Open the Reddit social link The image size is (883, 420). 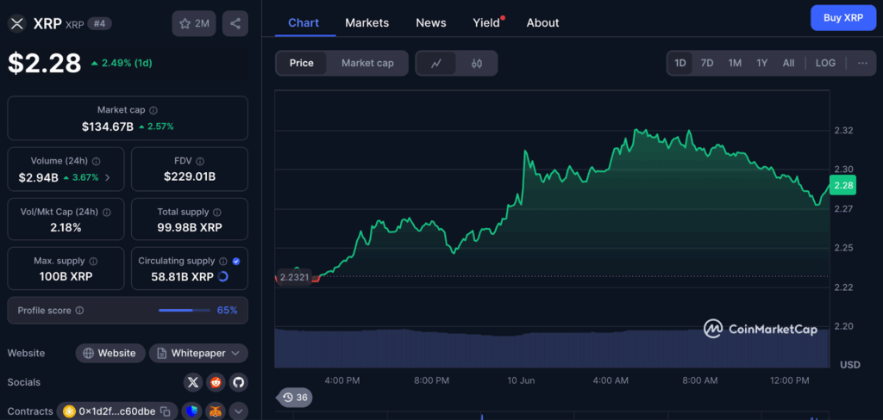click(x=216, y=382)
